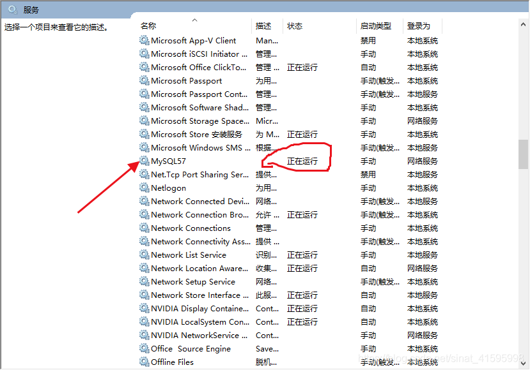Click the gear icon of Net.Tcp Port Sharing
This screenshot has width=530, height=370.
144,174
